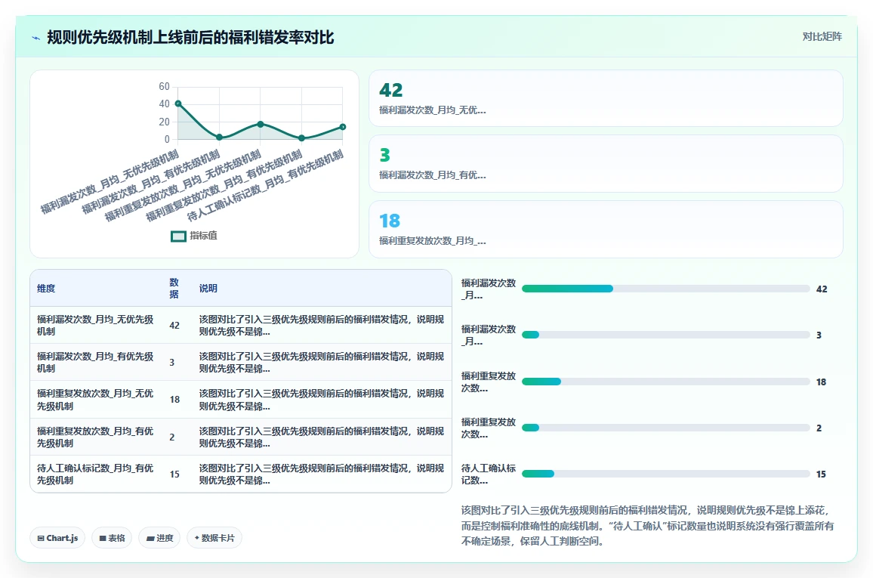Click the 60 tick on the chart's y-axis
Viewport: 873px width, 578px height.
[x=164, y=86]
